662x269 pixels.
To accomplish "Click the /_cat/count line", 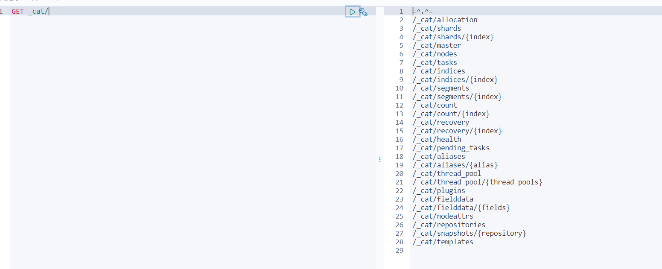I will coord(435,105).
